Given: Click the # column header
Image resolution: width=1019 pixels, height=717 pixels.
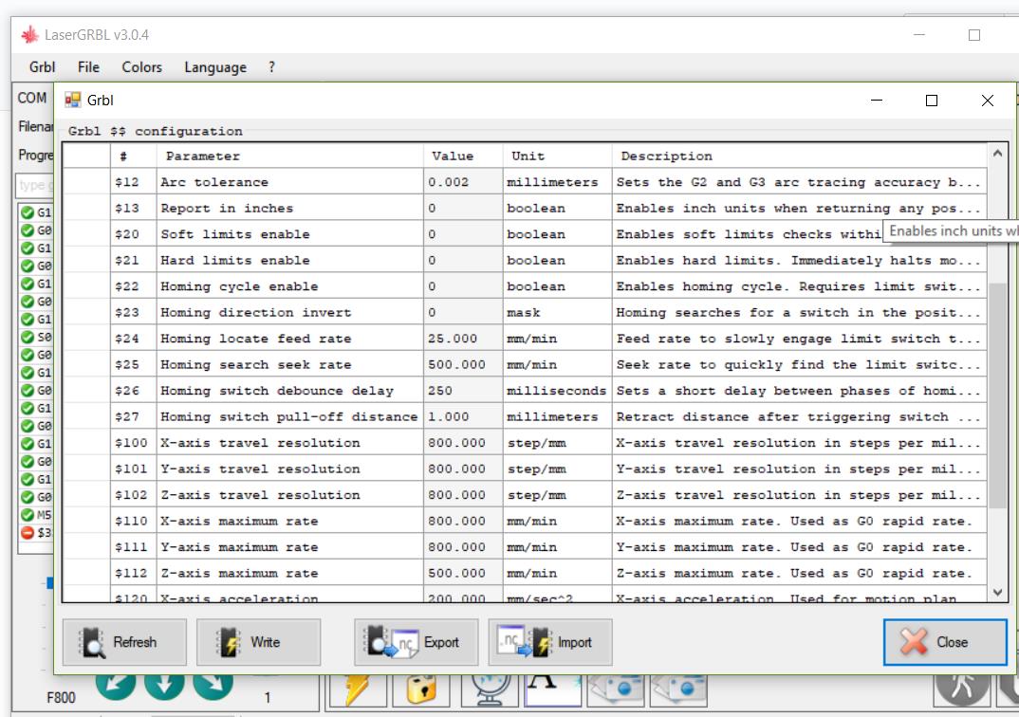Looking at the screenshot, I should point(133,156).
